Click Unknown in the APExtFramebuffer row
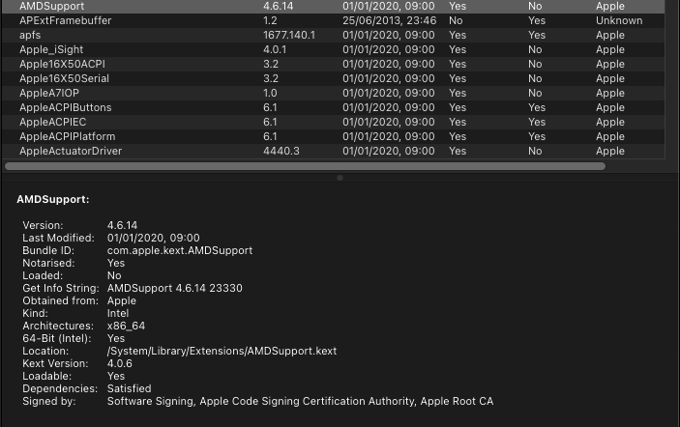680x427 pixels. (x=619, y=20)
